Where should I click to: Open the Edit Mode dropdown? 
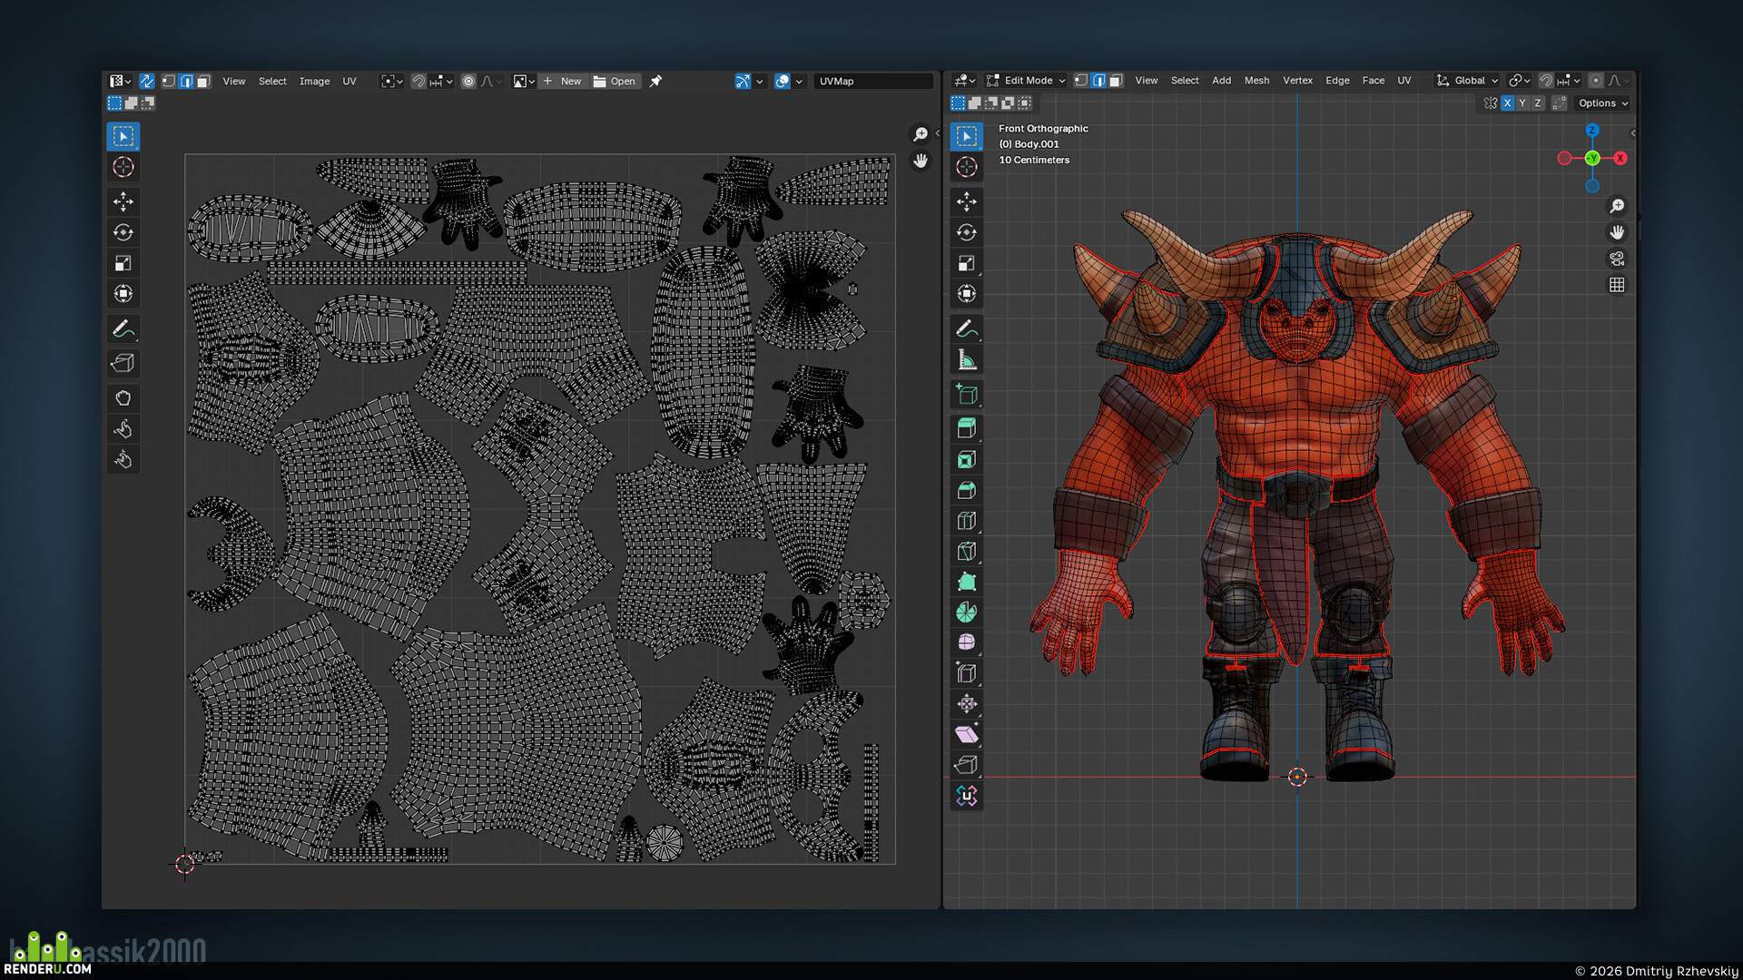click(x=1026, y=81)
